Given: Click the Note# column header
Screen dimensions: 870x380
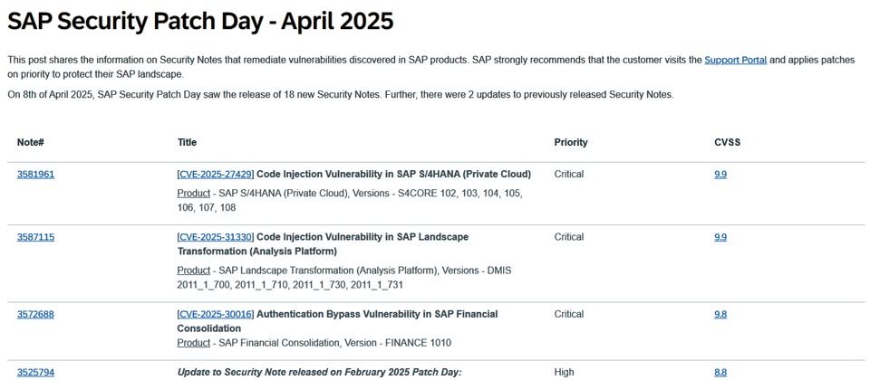Looking at the screenshot, I should tap(31, 142).
